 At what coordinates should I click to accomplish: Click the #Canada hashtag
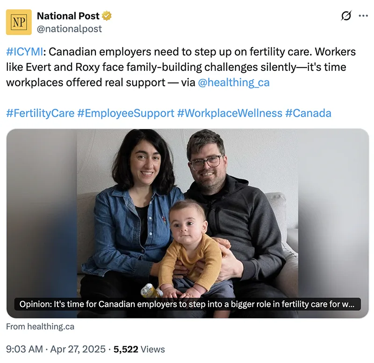pyautogui.click(x=309, y=113)
